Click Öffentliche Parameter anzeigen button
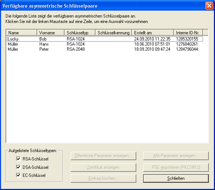The height and width of the screenshot is (190, 215). tap(103, 156)
